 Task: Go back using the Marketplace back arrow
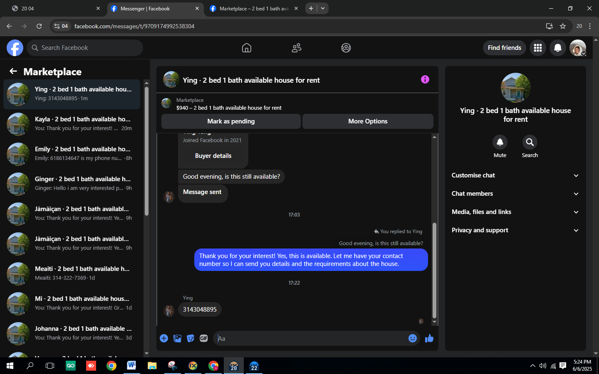point(13,71)
